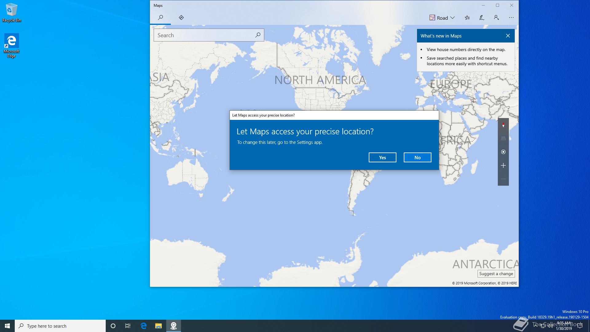590x332 pixels.
Task: Close the What's new in Maps panel
Action: pyautogui.click(x=508, y=36)
